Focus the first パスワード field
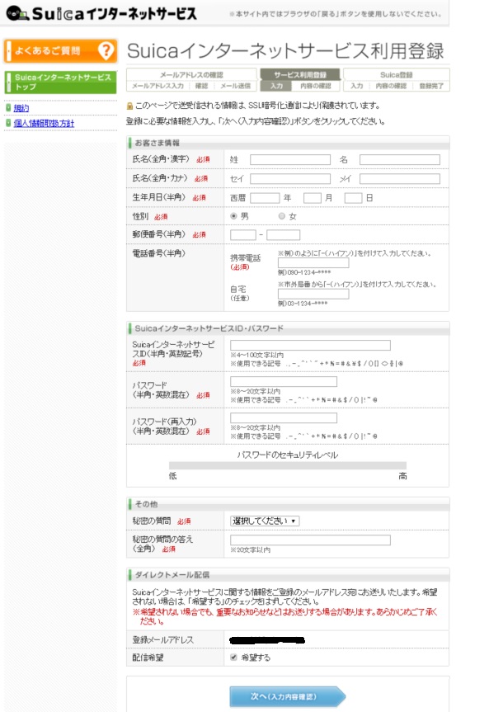This screenshot has width=489, height=712. point(284,381)
